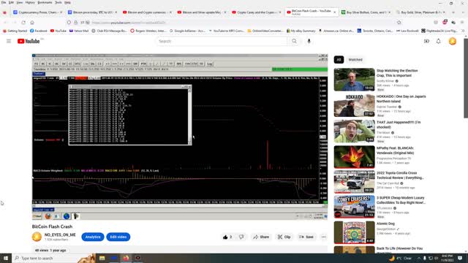Click the Edit video button

[x=118, y=237]
